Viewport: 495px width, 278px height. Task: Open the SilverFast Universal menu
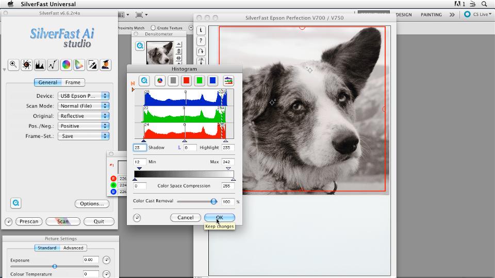click(x=48, y=4)
